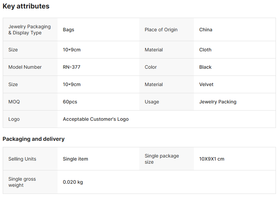280x199 pixels.
Task: Select the Jewelry Packaging & Display Type label
Action: (x=29, y=30)
